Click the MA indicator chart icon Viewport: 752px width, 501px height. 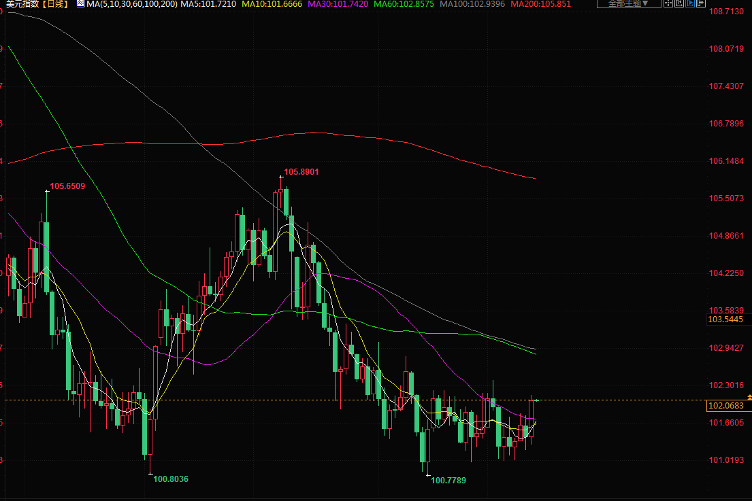coord(80,4)
